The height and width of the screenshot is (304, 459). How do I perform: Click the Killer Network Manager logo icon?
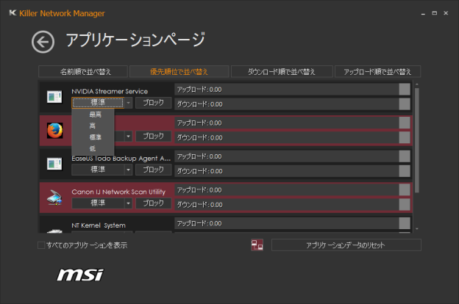(13, 13)
